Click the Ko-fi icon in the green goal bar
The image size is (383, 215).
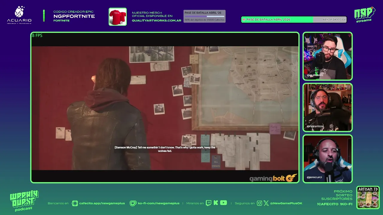click(x=244, y=20)
